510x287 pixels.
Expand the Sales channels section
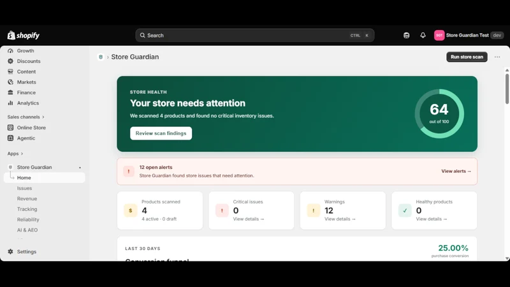[25, 117]
